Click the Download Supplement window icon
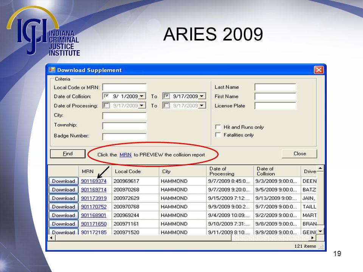Viewport: 363px width, 272px height. point(52,70)
